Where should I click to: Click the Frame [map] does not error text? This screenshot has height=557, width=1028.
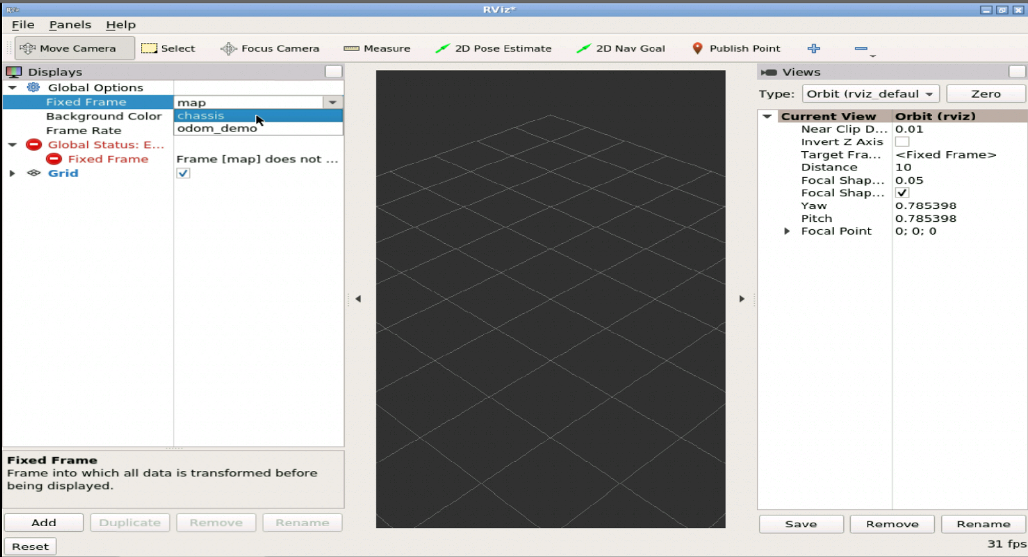click(x=257, y=159)
